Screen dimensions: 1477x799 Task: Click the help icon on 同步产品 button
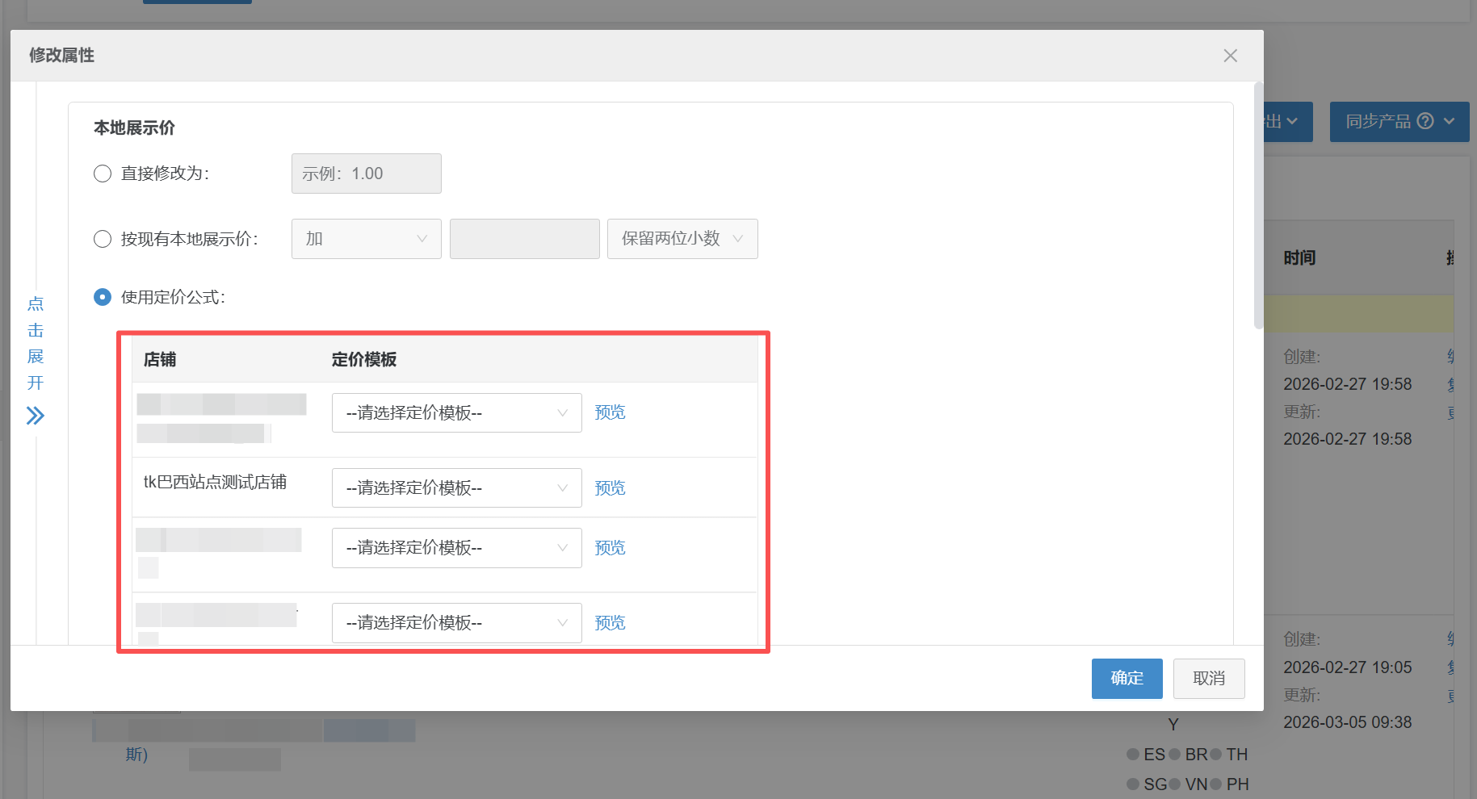(1425, 121)
